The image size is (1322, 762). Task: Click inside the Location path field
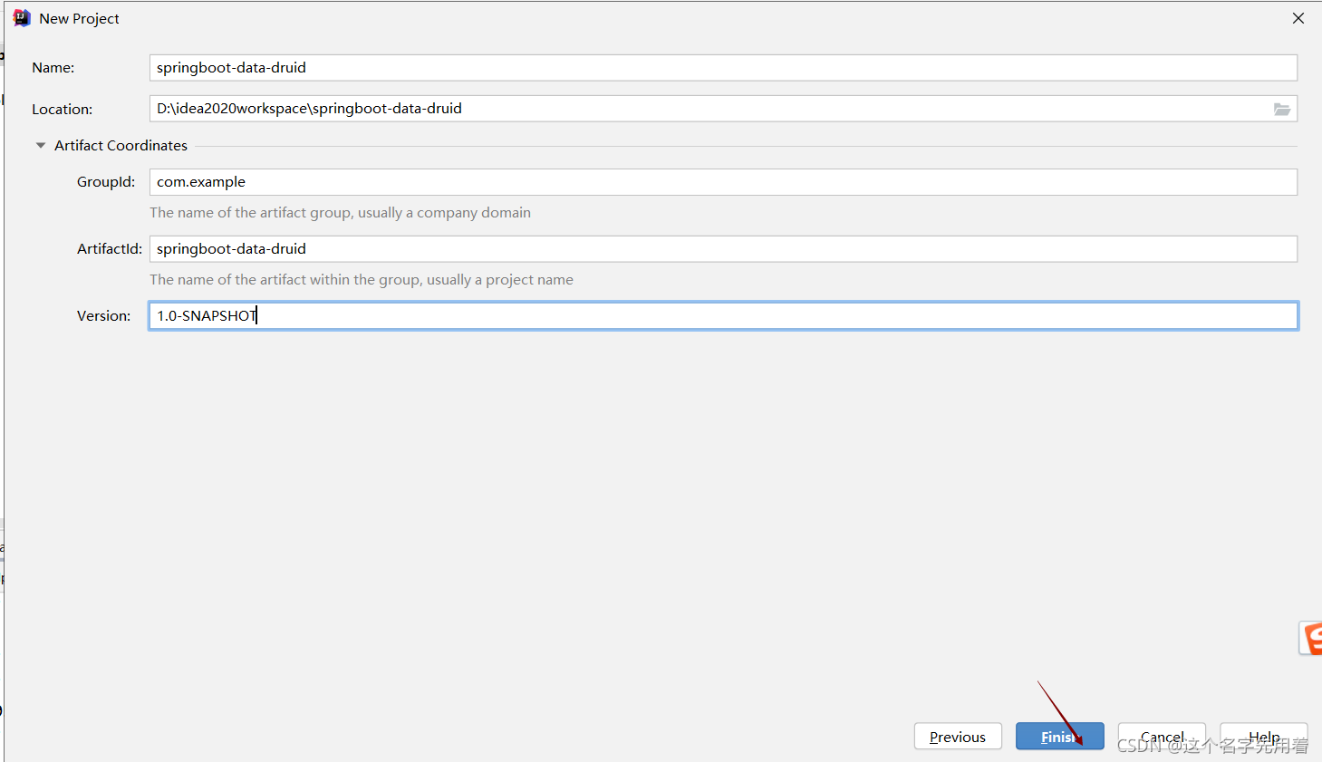710,109
